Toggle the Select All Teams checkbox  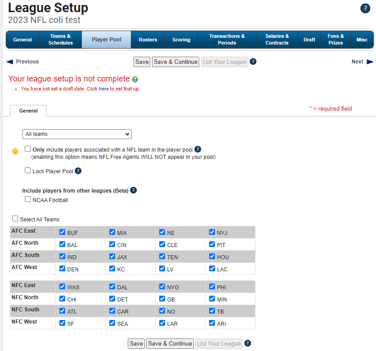point(15,219)
